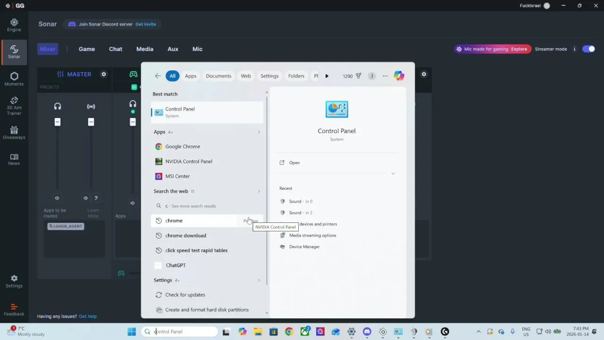
Task: Go back with the search panel arrow
Action: [x=158, y=76]
